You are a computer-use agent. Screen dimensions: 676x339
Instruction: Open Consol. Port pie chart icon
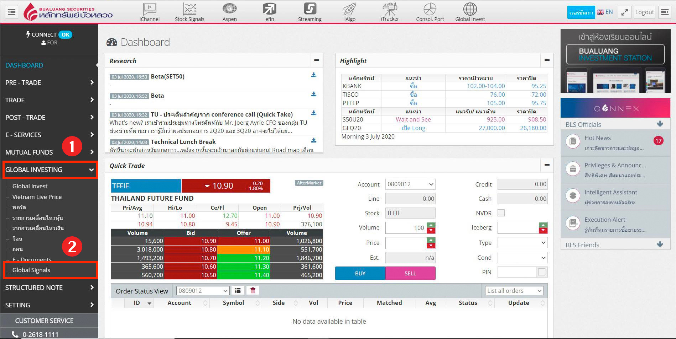tap(430, 12)
